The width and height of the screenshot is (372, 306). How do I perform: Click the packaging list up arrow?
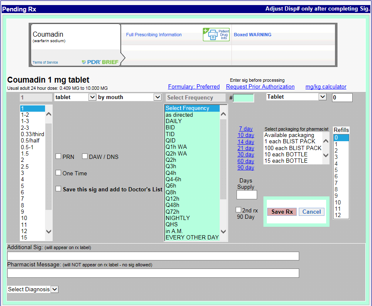click(326, 141)
